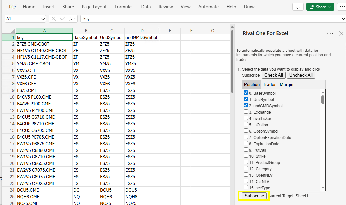
Task: Select cell B5 containing YM
Action: tap(86, 64)
